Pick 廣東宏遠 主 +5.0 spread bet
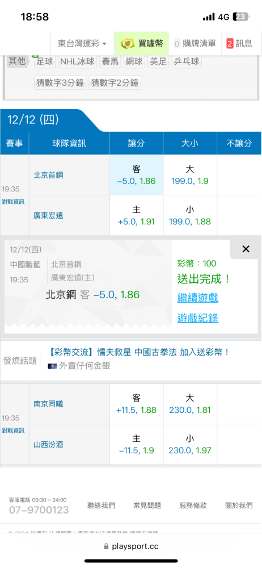This screenshot has height=568, width=262. (x=137, y=215)
